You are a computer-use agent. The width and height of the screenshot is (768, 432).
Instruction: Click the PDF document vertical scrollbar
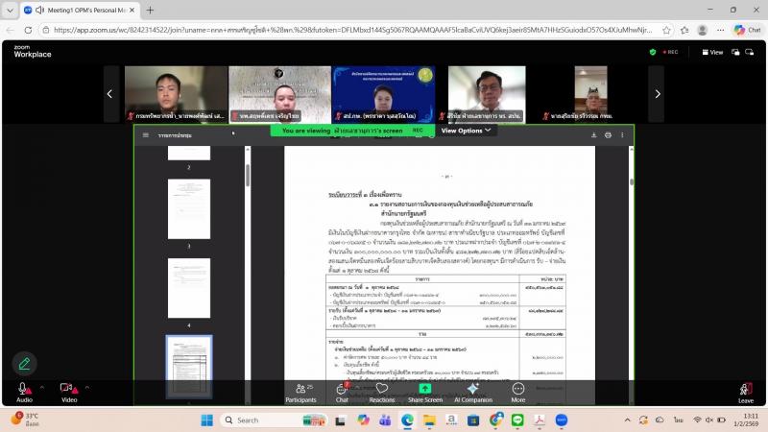[632, 181]
